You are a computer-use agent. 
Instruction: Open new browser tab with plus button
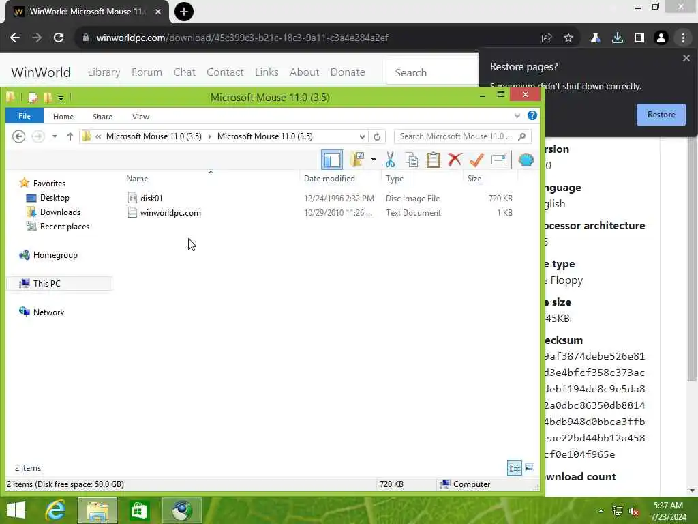click(x=183, y=12)
